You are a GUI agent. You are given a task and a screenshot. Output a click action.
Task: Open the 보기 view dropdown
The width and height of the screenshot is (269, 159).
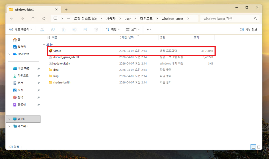point(132,29)
